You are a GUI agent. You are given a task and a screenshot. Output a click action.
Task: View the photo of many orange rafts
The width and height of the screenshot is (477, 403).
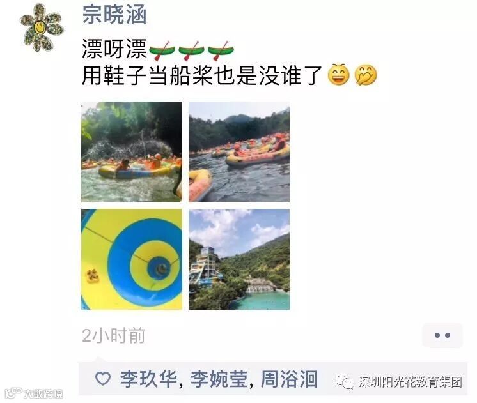(239, 152)
